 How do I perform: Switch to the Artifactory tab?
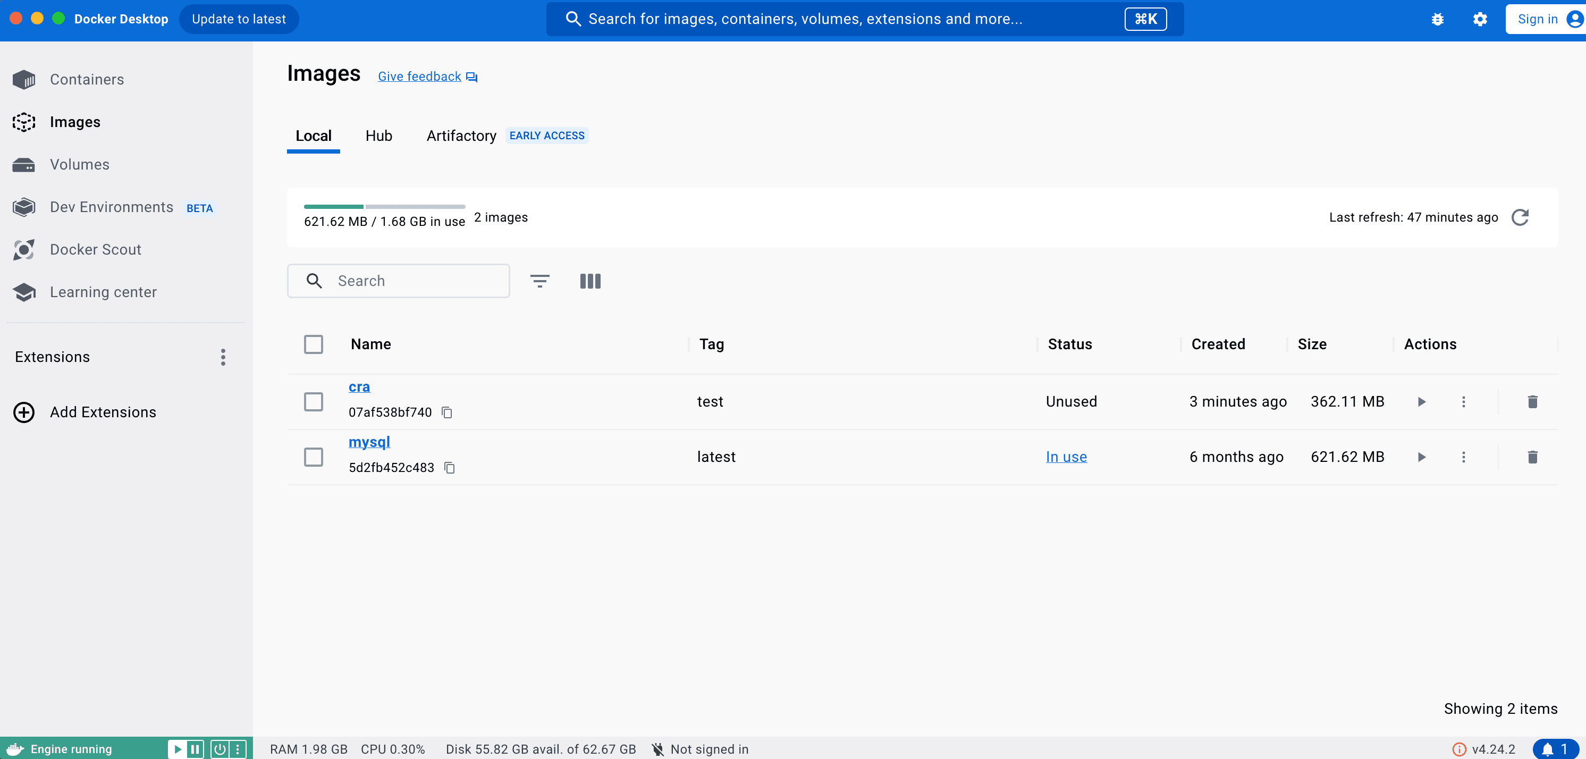coord(461,136)
